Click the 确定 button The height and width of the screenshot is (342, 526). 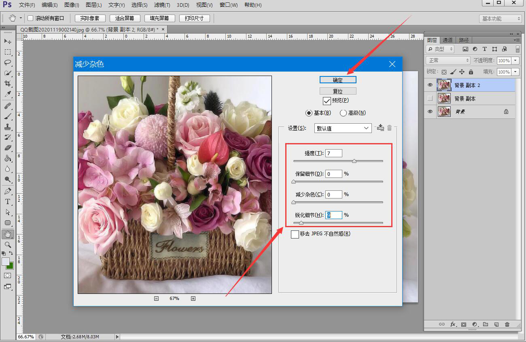pyautogui.click(x=338, y=80)
